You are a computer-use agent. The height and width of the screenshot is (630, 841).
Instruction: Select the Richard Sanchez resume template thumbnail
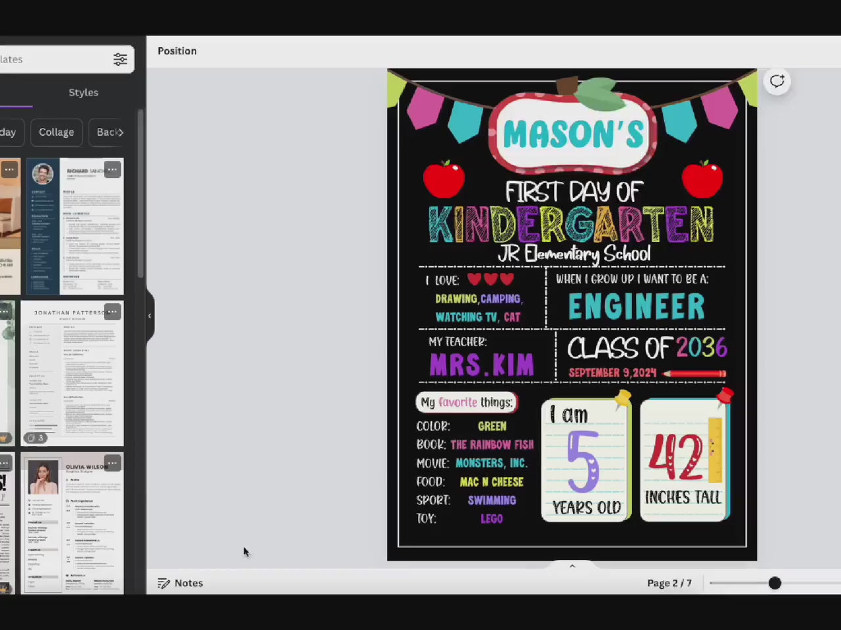pyautogui.click(x=75, y=226)
